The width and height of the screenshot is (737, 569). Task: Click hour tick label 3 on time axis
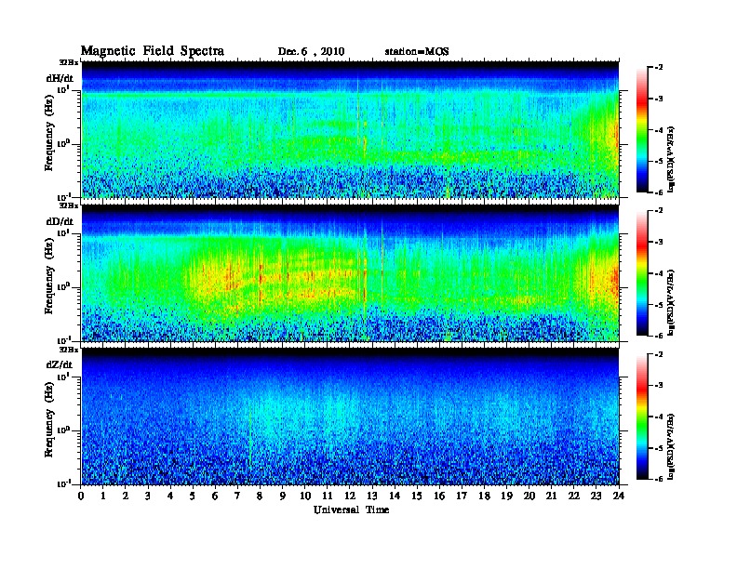click(148, 496)
